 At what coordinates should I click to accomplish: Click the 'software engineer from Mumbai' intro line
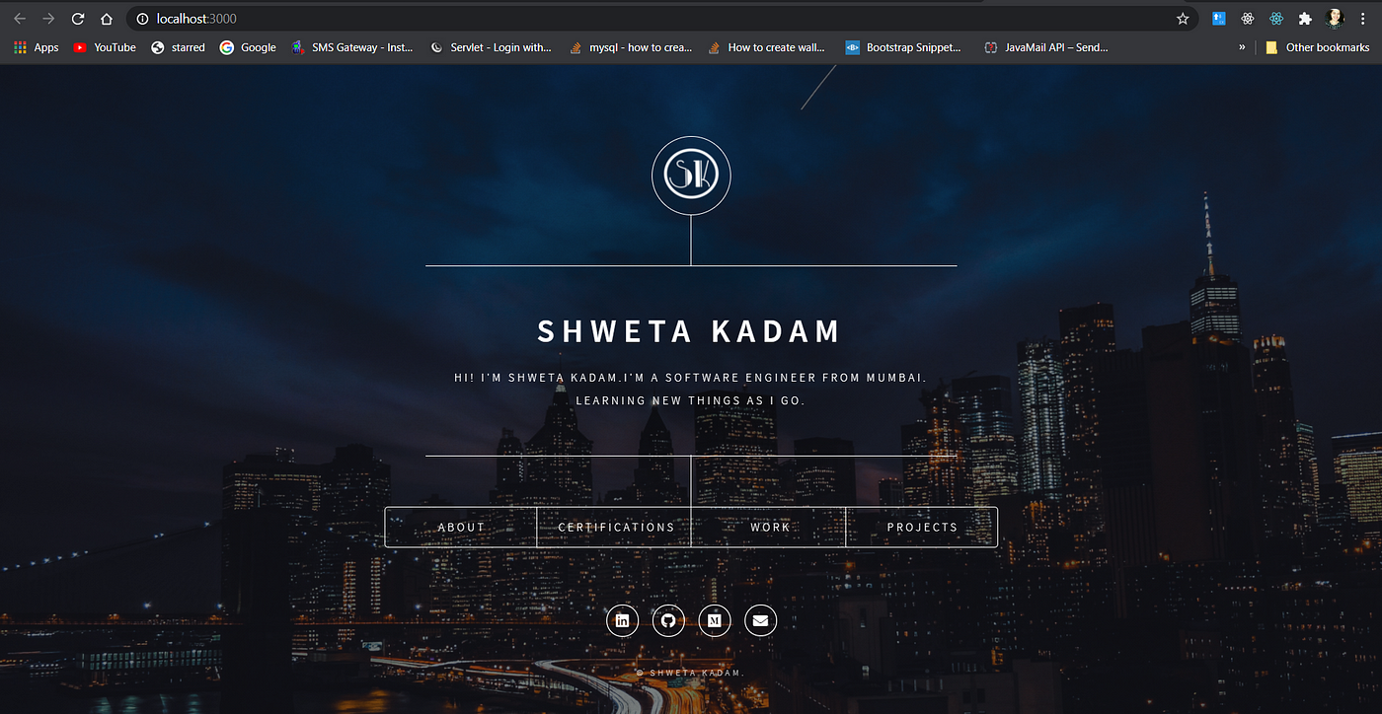click(x=691, y=378)
